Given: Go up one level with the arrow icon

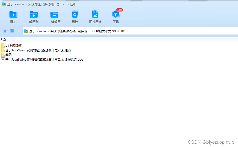Looking at the screenshot, I should click(5, 31).
